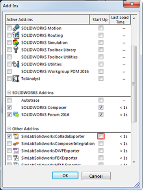Viewport: 143px width, 190px height.
Task: Tick SOLIDWORKS Toolbox Library active checkbox
Action: pos(9,50)
